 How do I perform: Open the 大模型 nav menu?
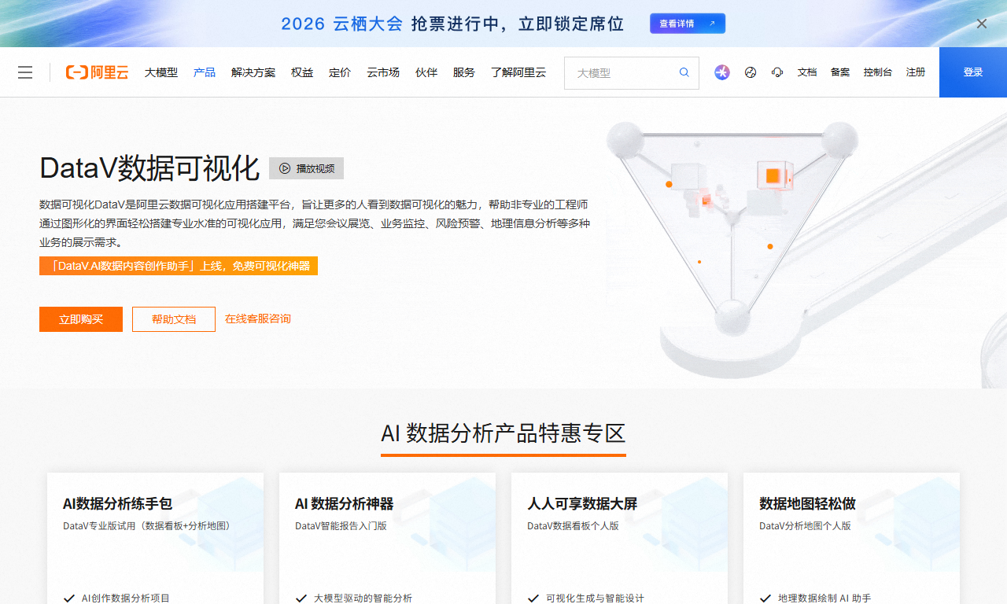coord(161,72)
